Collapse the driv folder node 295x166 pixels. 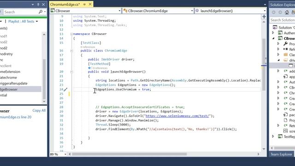pos(278,60)
